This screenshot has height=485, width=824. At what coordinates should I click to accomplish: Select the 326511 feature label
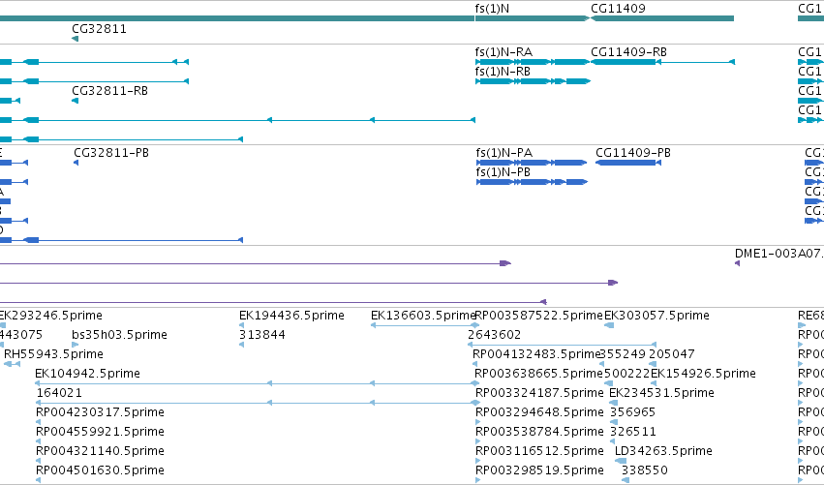click(x=633, y=432)
